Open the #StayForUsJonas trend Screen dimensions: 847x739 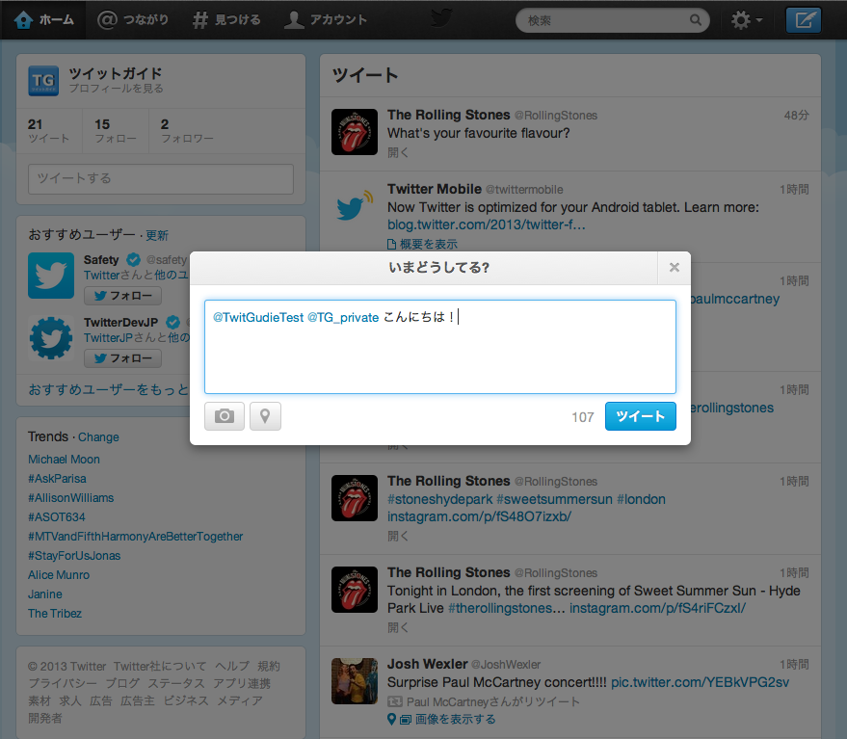point(74,555)
